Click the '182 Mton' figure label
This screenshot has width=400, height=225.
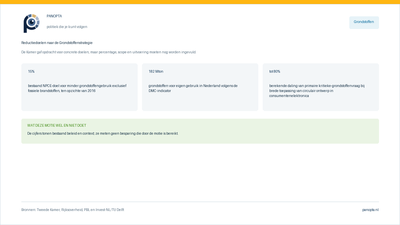(156, 71)
